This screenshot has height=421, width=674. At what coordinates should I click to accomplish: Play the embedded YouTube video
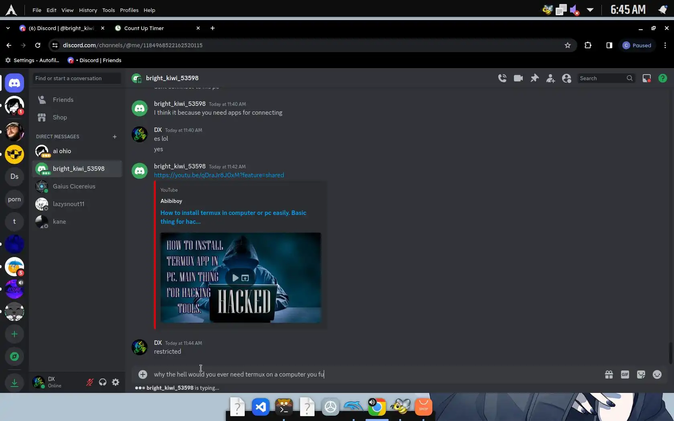[x=235, y=278]
